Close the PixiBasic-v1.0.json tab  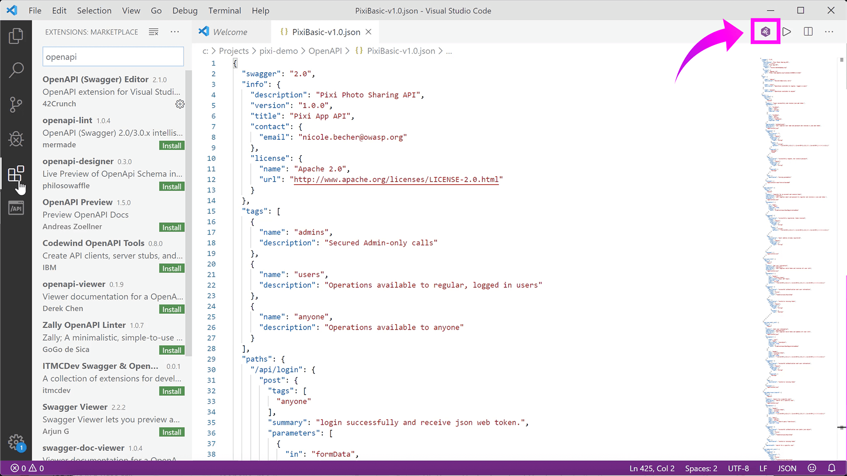369,32
